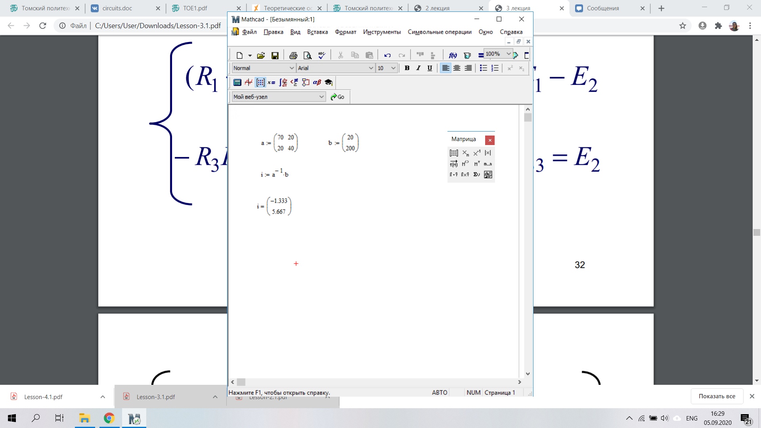Toggle the Matrix palette button in math toolbar
The height and width of the screenshot is (428, 761).
click(x=260, y=82)
